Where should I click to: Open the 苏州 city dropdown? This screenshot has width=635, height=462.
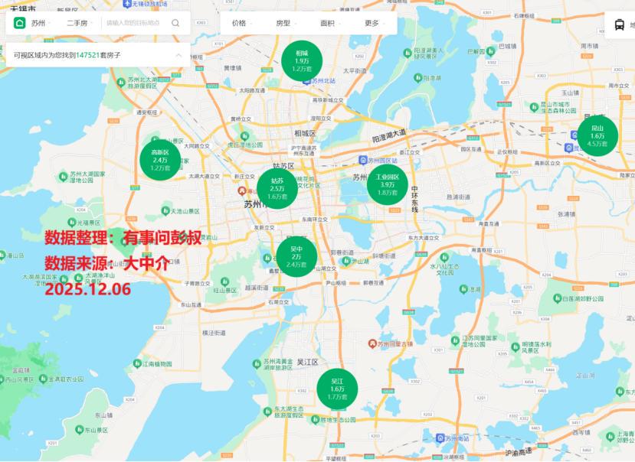40,23
